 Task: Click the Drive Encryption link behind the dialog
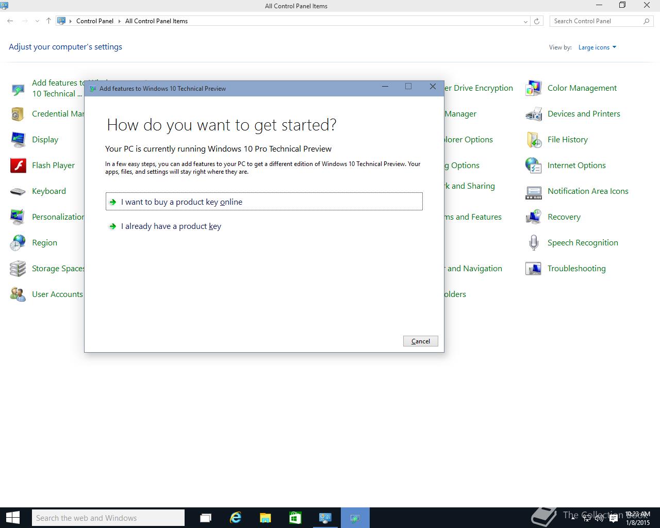[x=478, y=88]
